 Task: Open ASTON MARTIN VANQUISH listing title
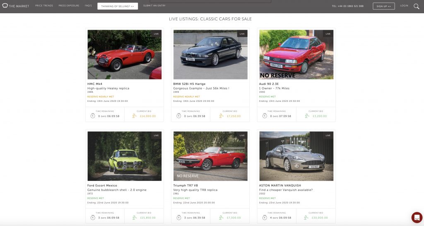pos(280,185)
